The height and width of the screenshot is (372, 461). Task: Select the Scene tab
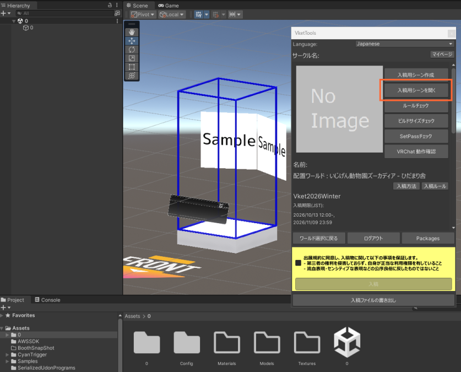click(137, 6)
